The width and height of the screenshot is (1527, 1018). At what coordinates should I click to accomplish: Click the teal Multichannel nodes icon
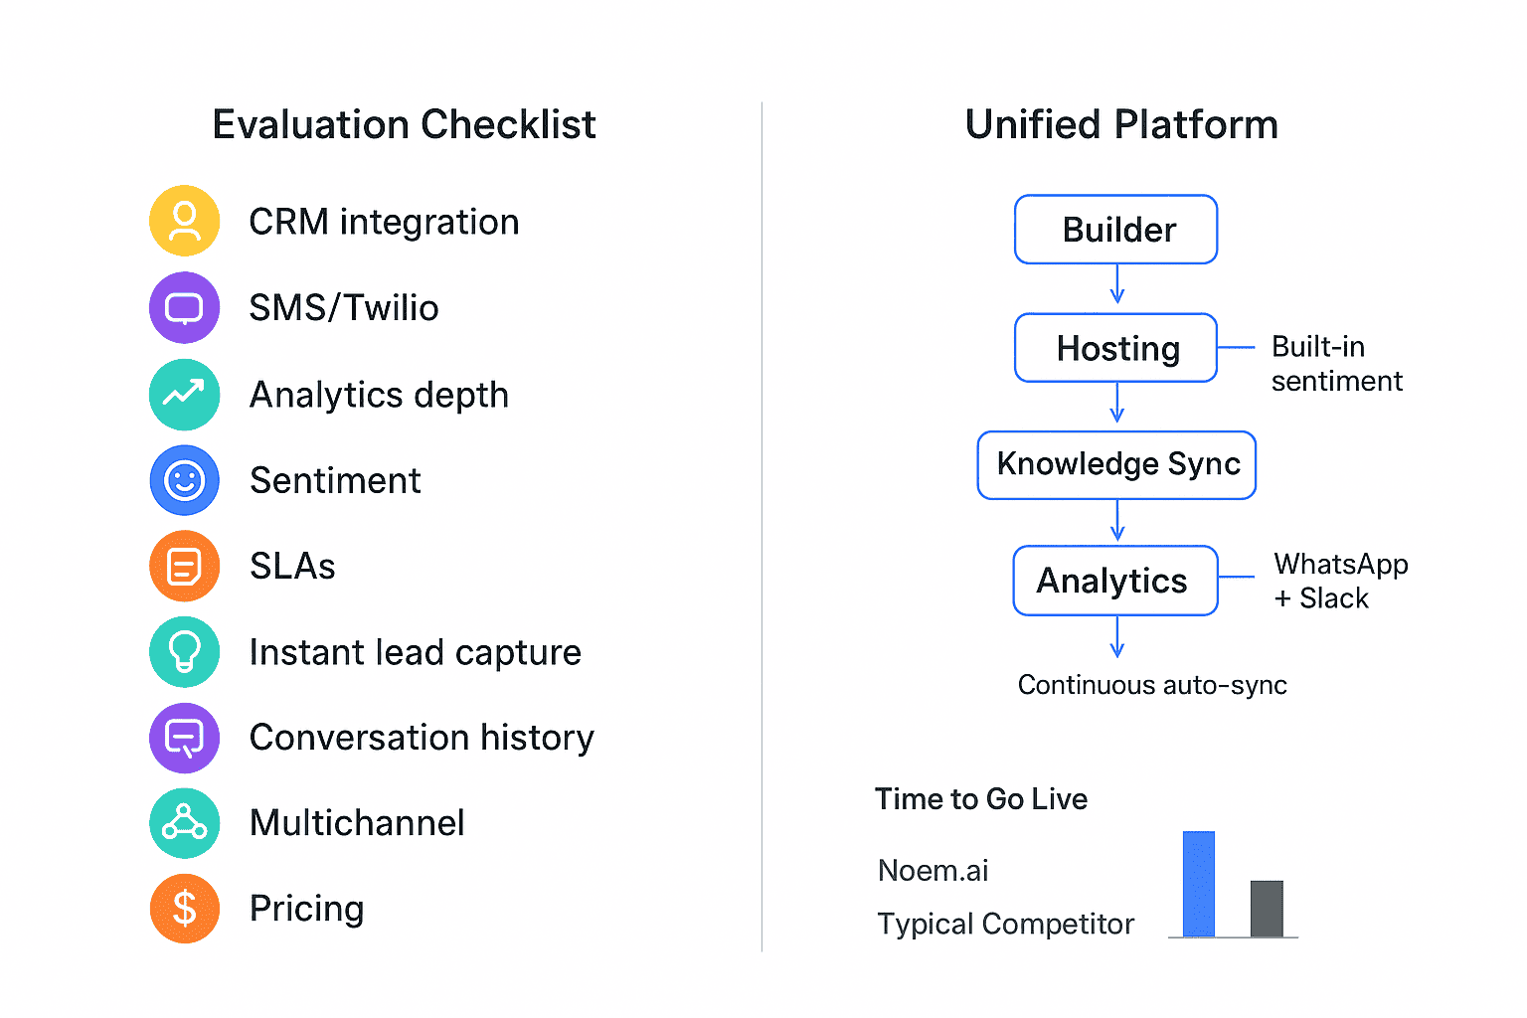click(x=185, y=823)
